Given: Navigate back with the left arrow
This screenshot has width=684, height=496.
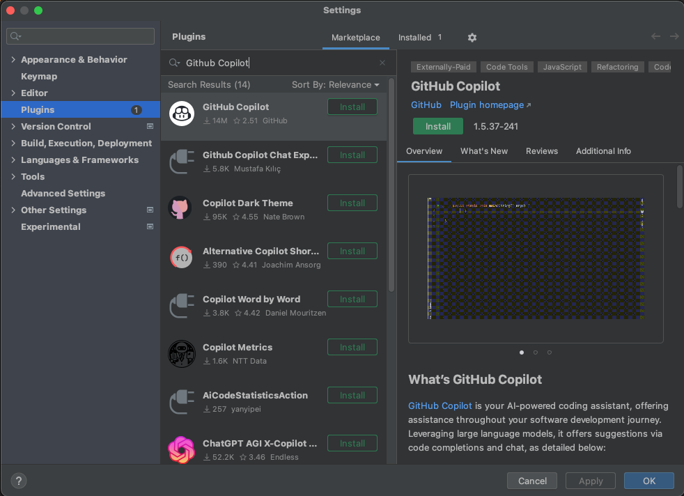Looking at the screenshot, I should 655,37.
